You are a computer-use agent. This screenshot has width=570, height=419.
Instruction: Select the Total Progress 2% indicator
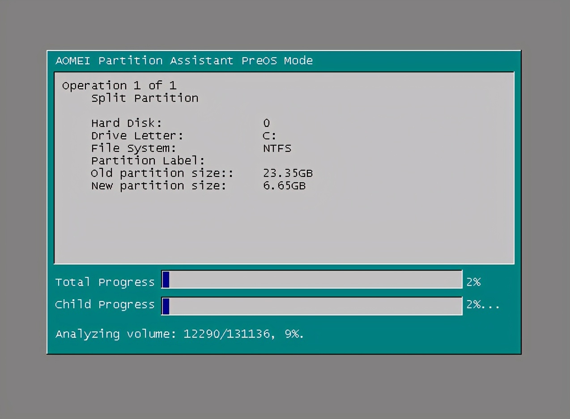pyautogui.click(x=474, y=282)
